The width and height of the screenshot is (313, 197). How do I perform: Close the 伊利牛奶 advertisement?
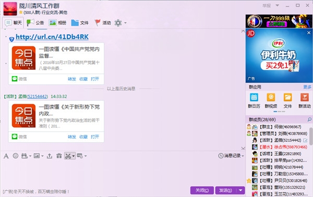pyautogui.click(x=309, y=33)
